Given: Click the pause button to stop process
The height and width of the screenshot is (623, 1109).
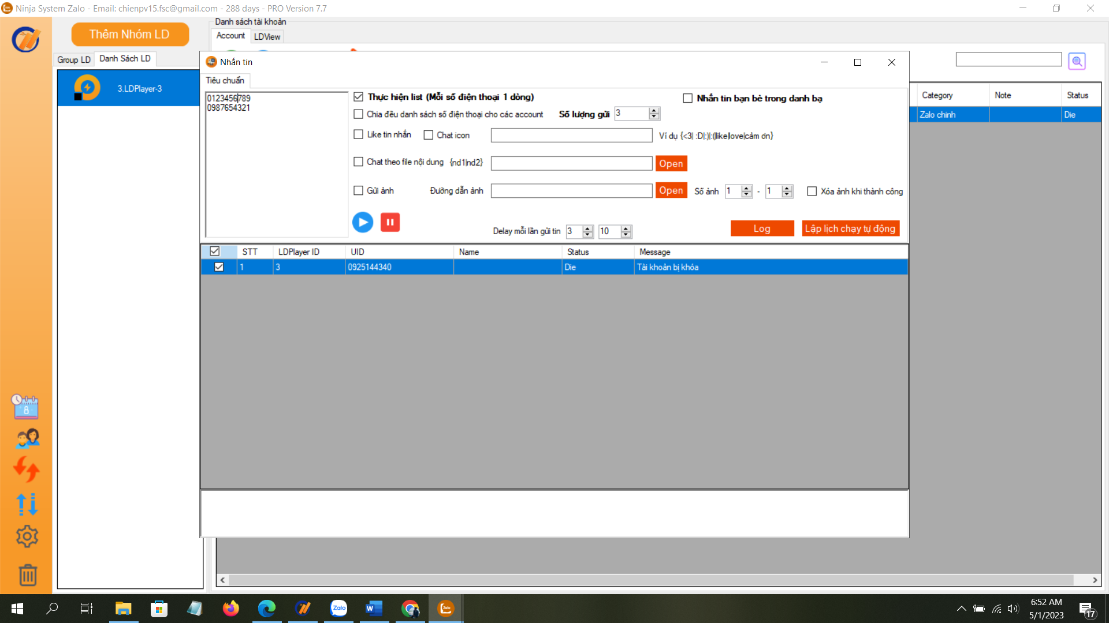Looking at the screenshot, I should tap(390, 222).
